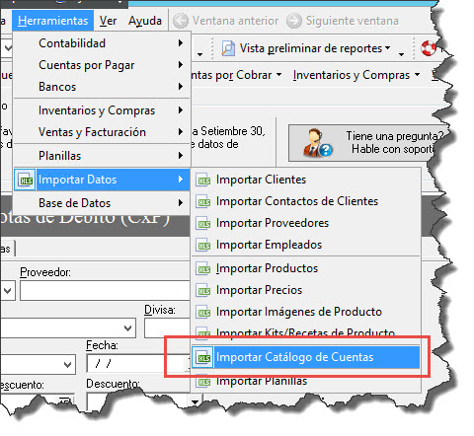Click the support agent icon
The height and width of the screenshot is (436, 474).
click(x=317, y=143)
